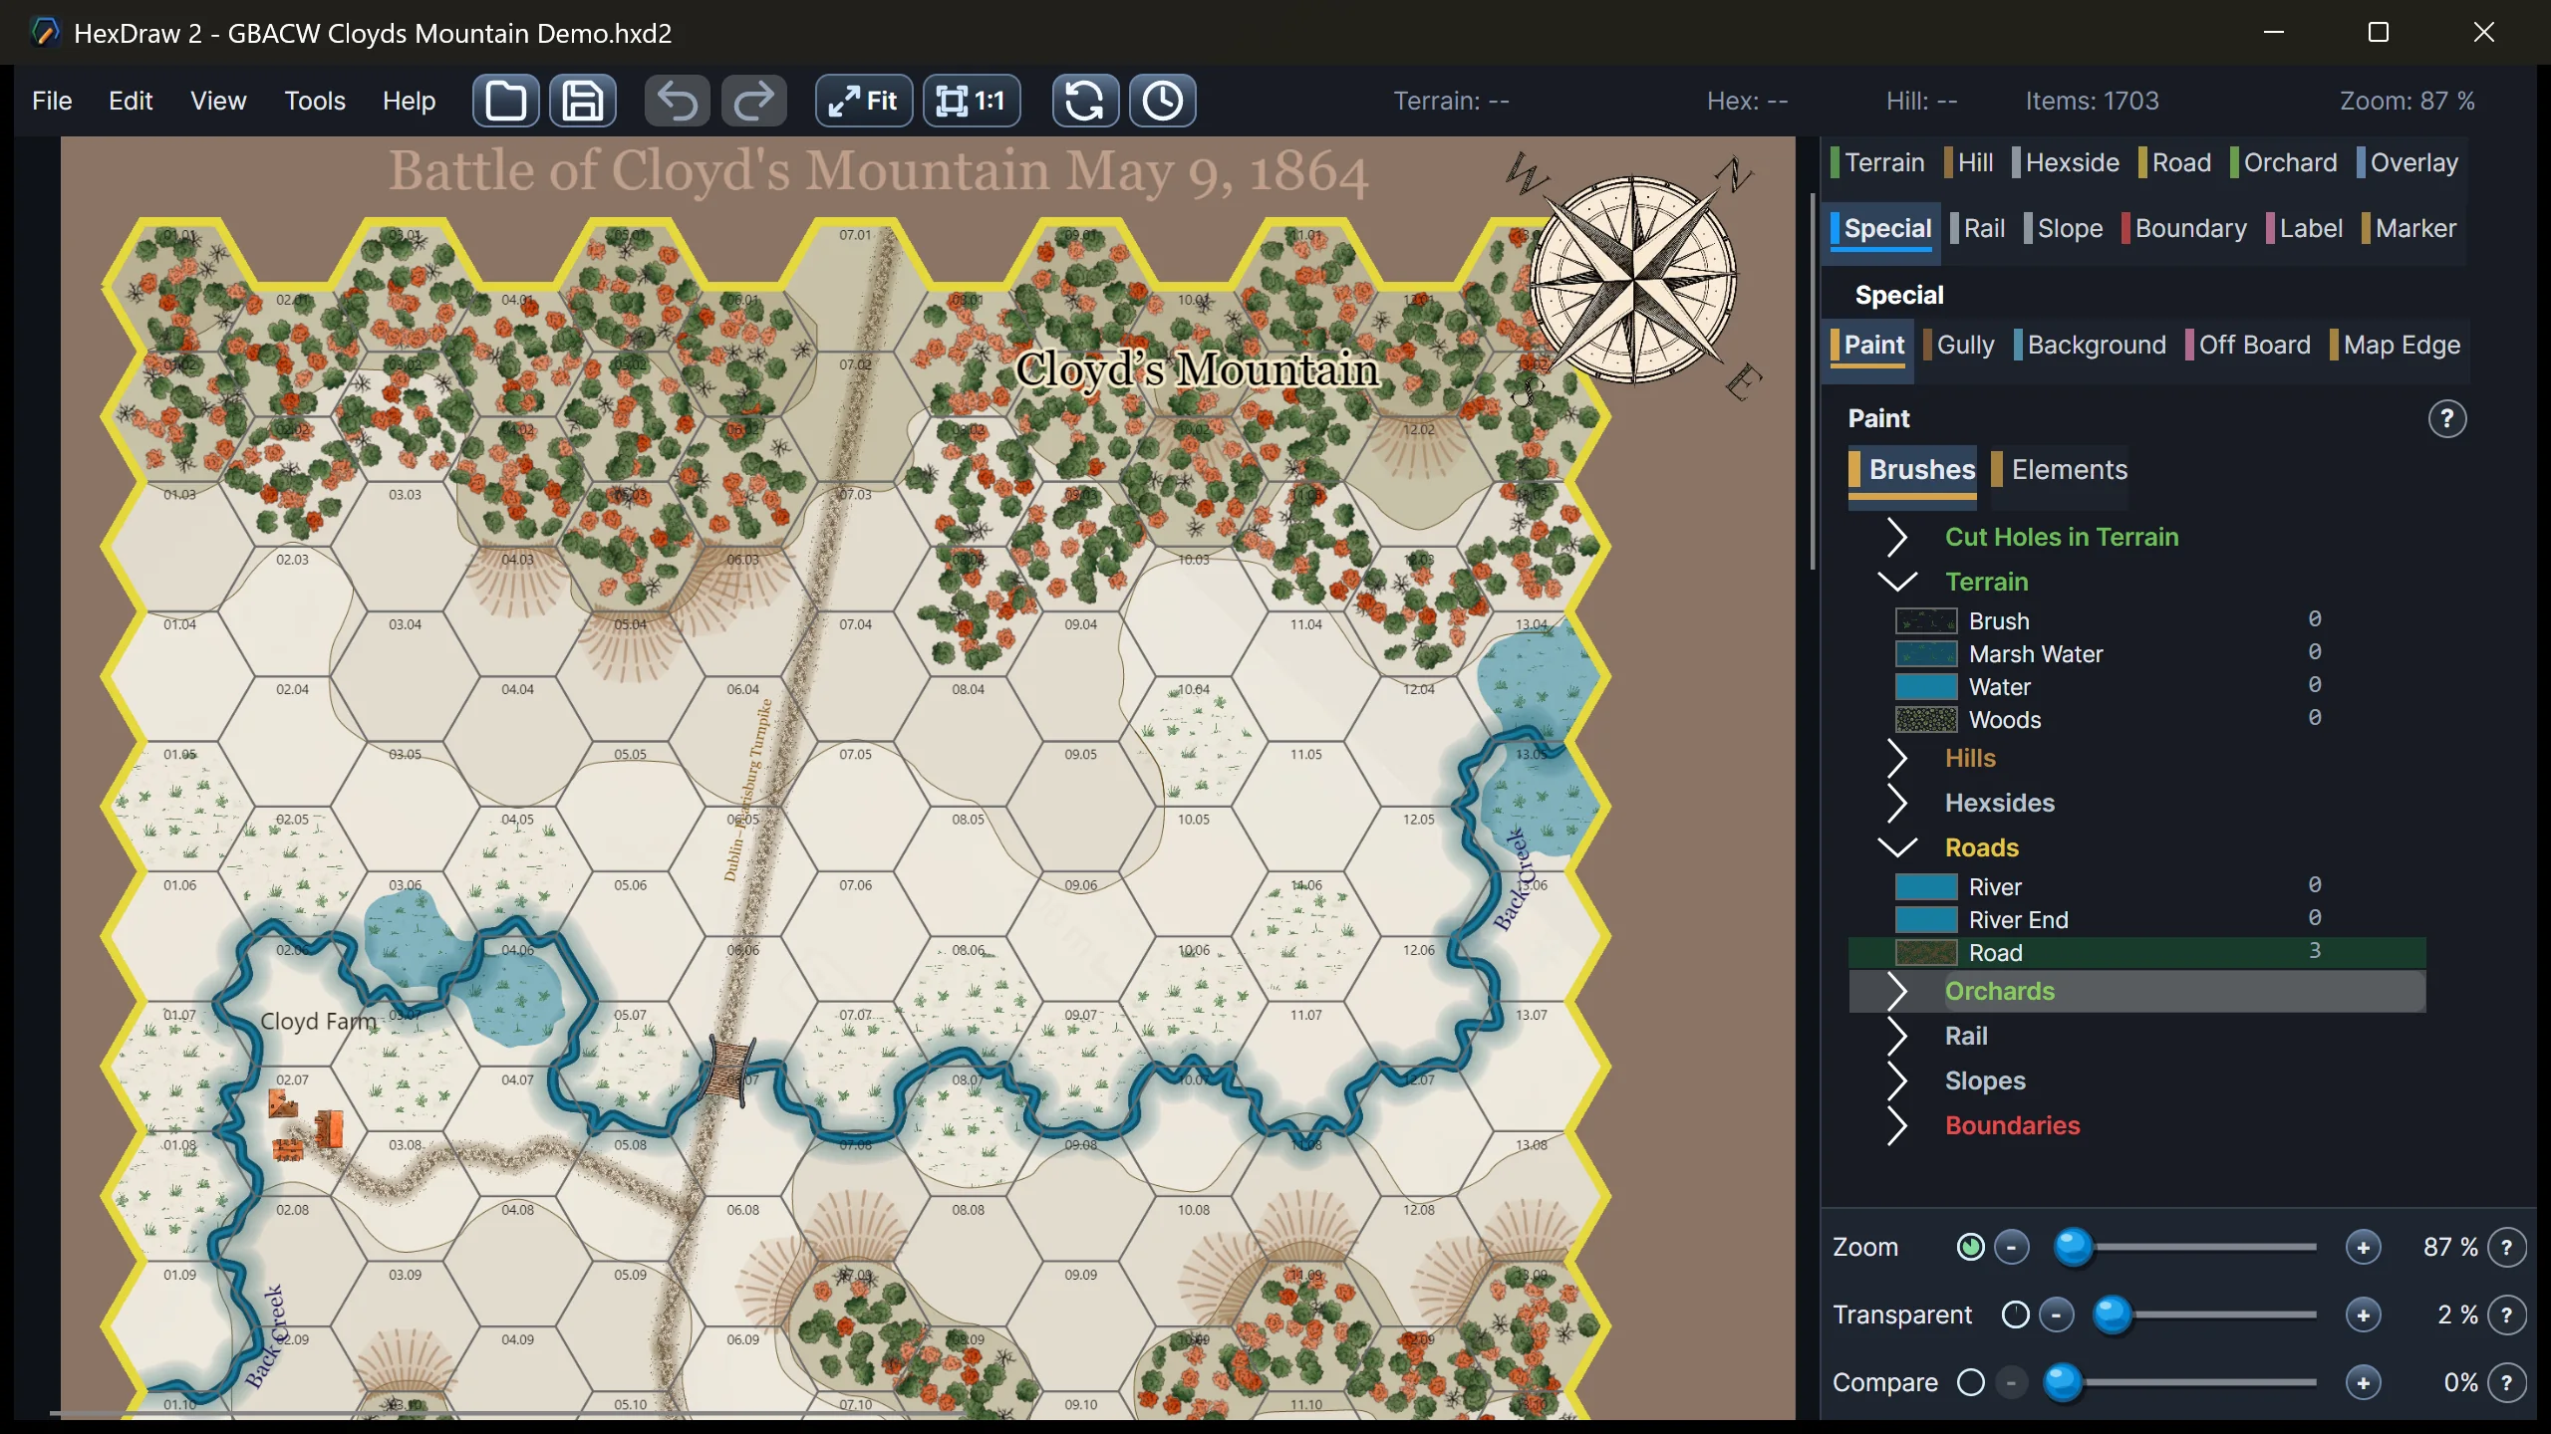Viewport: 2551px width, 1434px height.
Task: Click the Fit to window button
Action: [864, 101]
